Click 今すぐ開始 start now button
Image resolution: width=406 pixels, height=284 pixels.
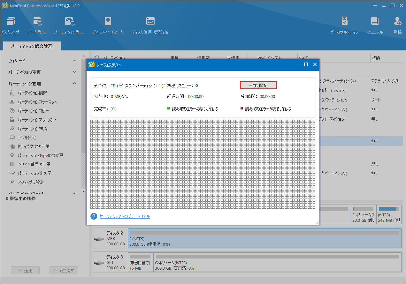pyautogui.click(x=258, y=85)
